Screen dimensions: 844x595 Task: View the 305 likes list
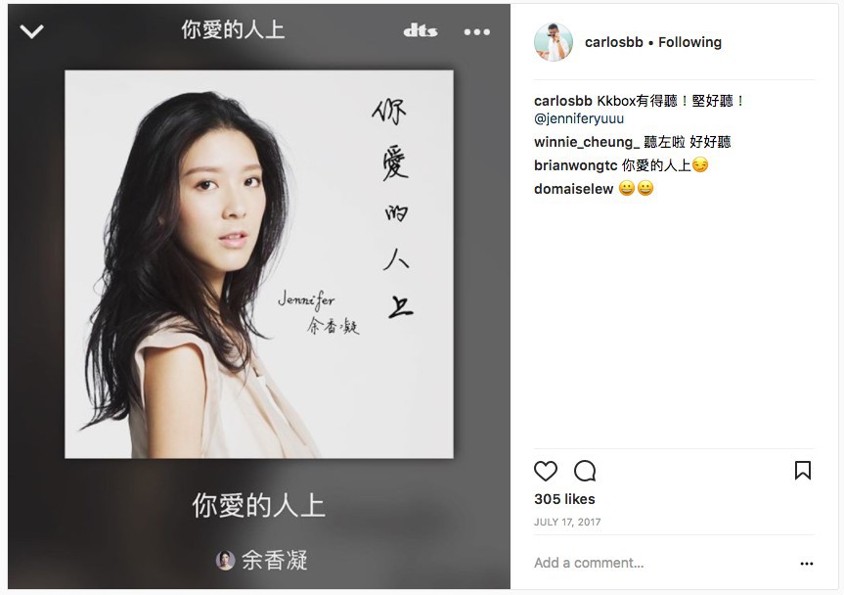pos(564,499)
